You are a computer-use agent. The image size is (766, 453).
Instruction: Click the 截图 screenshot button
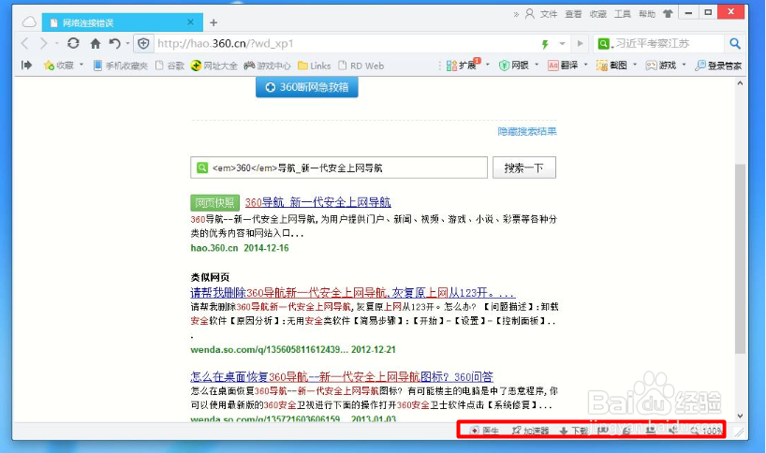click(x=611, y=65)
